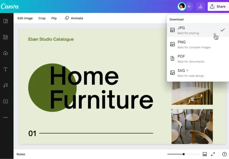Select JPG download format
This screenshot has width=229, height=159.
click(198, 30)
